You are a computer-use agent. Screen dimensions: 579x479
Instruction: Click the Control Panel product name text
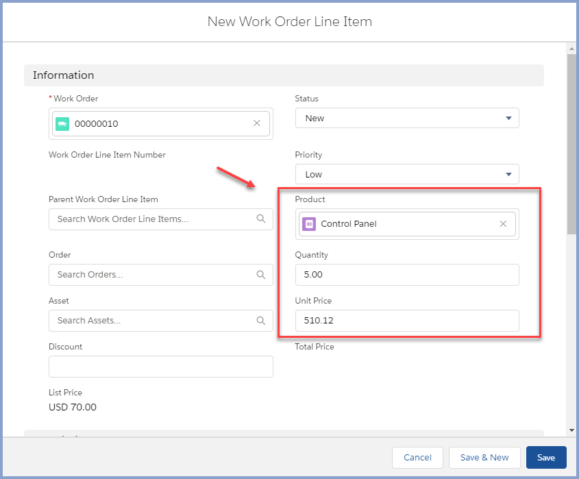pyautogui.click(x=349, y=224)
